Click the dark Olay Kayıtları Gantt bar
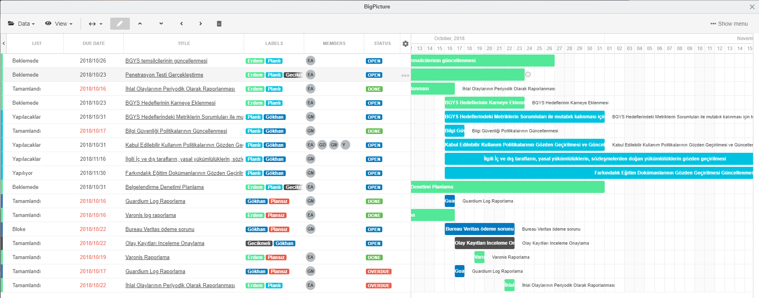This screenshot has height=298, width=759. tap(484, 243)
